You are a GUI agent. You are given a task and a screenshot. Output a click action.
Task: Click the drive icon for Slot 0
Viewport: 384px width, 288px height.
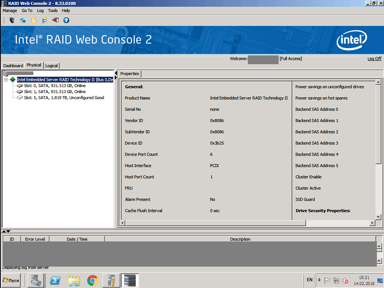point(20,86)
